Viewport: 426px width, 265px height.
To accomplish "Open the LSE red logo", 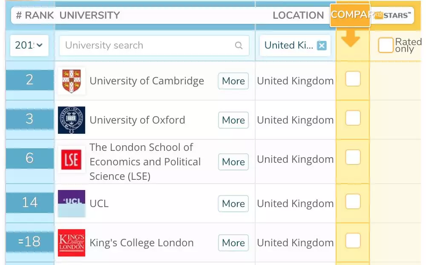I will [x=72, y=159].
